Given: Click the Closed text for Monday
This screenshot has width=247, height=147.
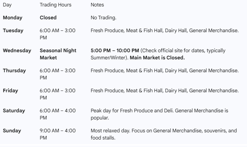Looking at the screenshot, I should pos(48,17).
